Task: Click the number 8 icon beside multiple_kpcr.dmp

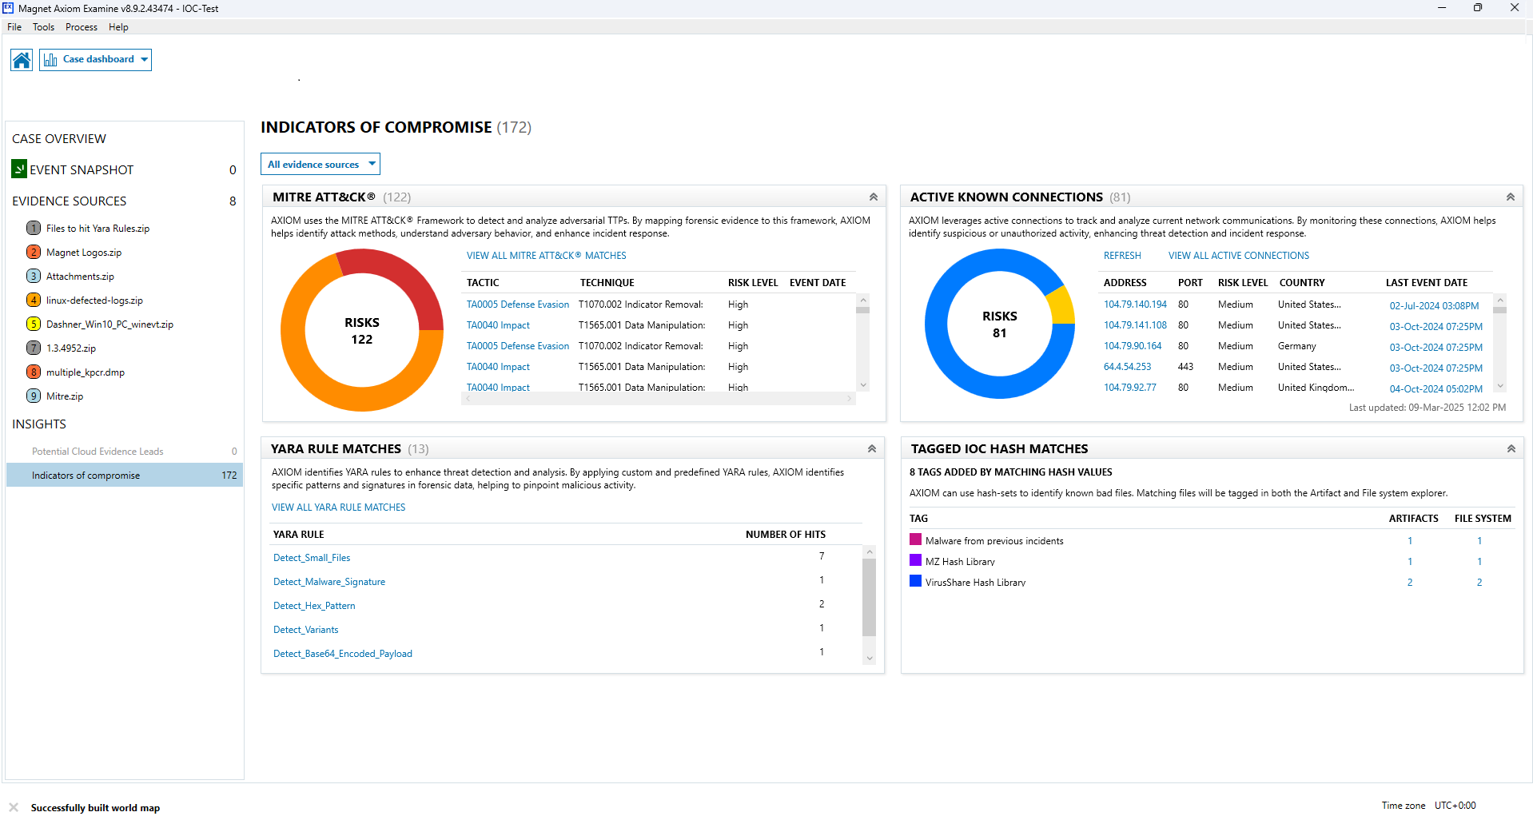Action: (x=34, y=372)
